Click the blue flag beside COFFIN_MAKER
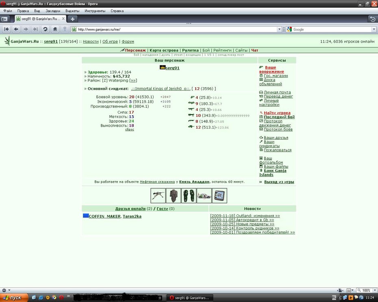378x302 pixels. click(x=86, y=216)
